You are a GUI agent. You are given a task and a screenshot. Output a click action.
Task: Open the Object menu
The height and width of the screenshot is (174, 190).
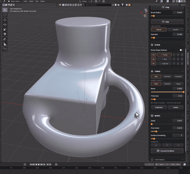coord(42,1)
